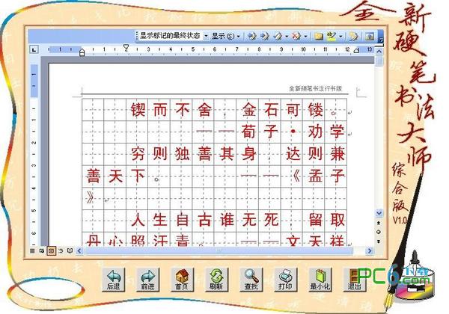This screenshot has width=449, height=314.
Task: Click the character 兼 in third row
Action: coord(337,154)
